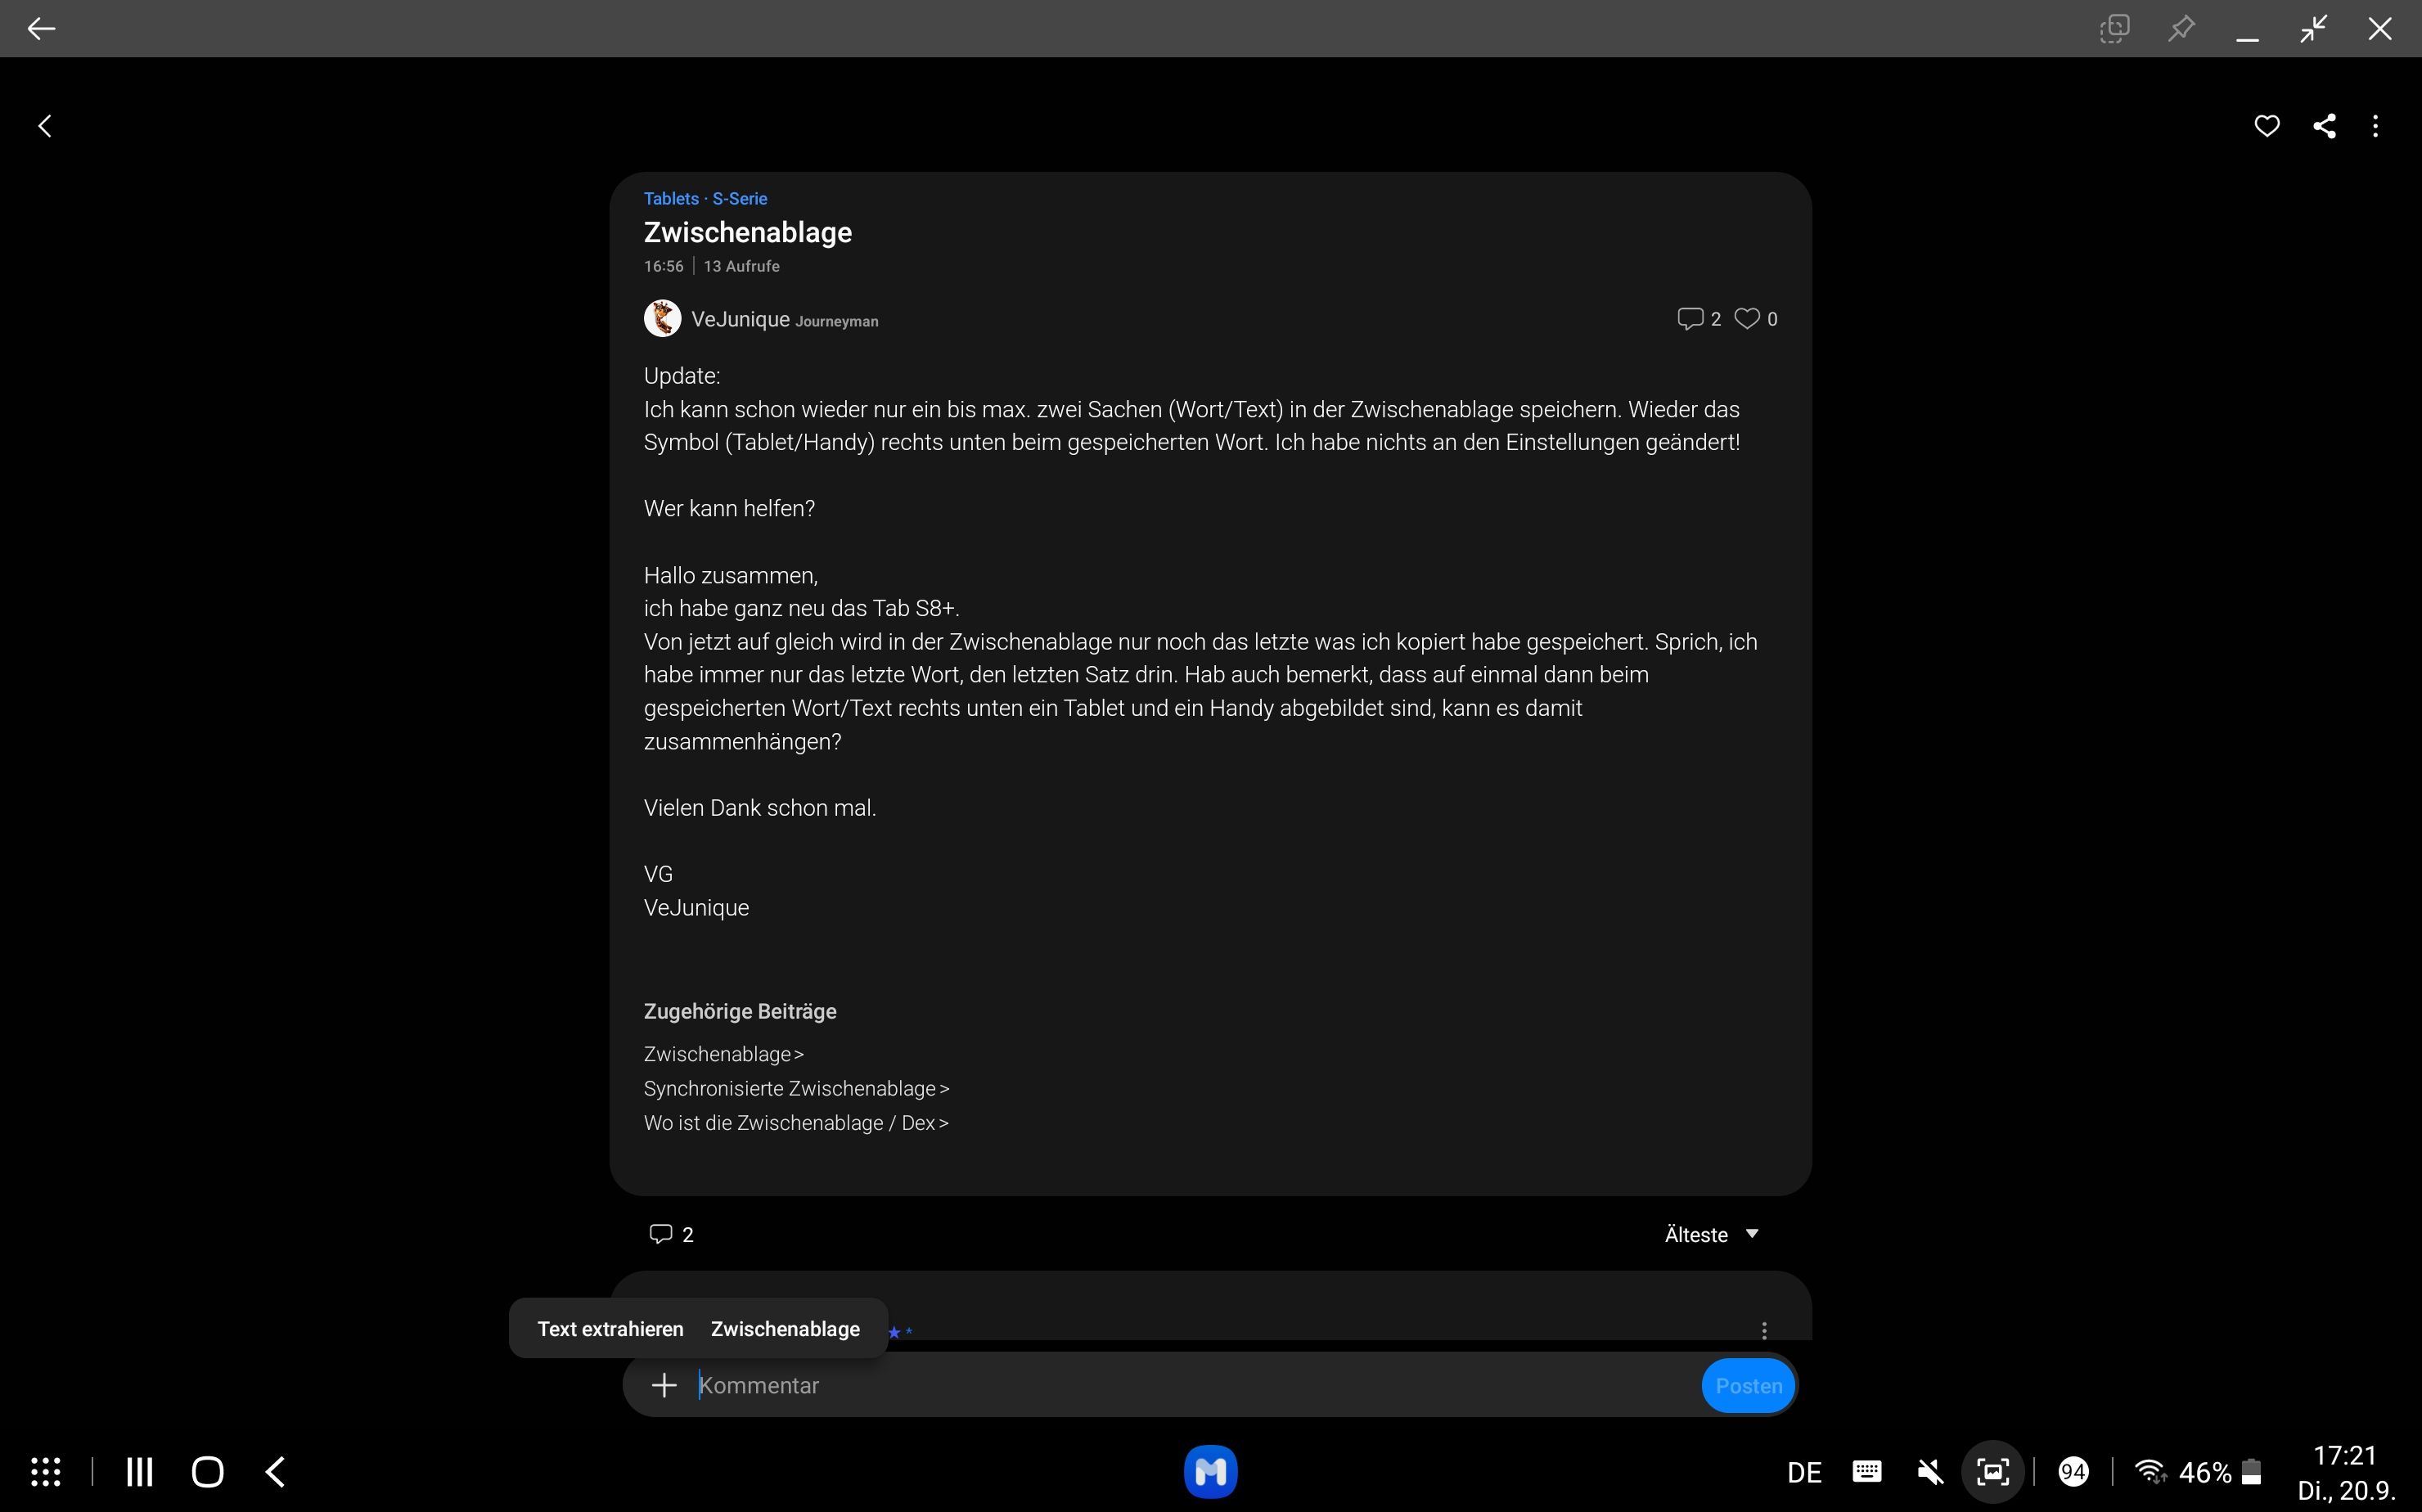Image resolution: width=2422 pixels, height=1512 pixels.
Task: Click the Posten button
Action: tap(1748, 1385)
